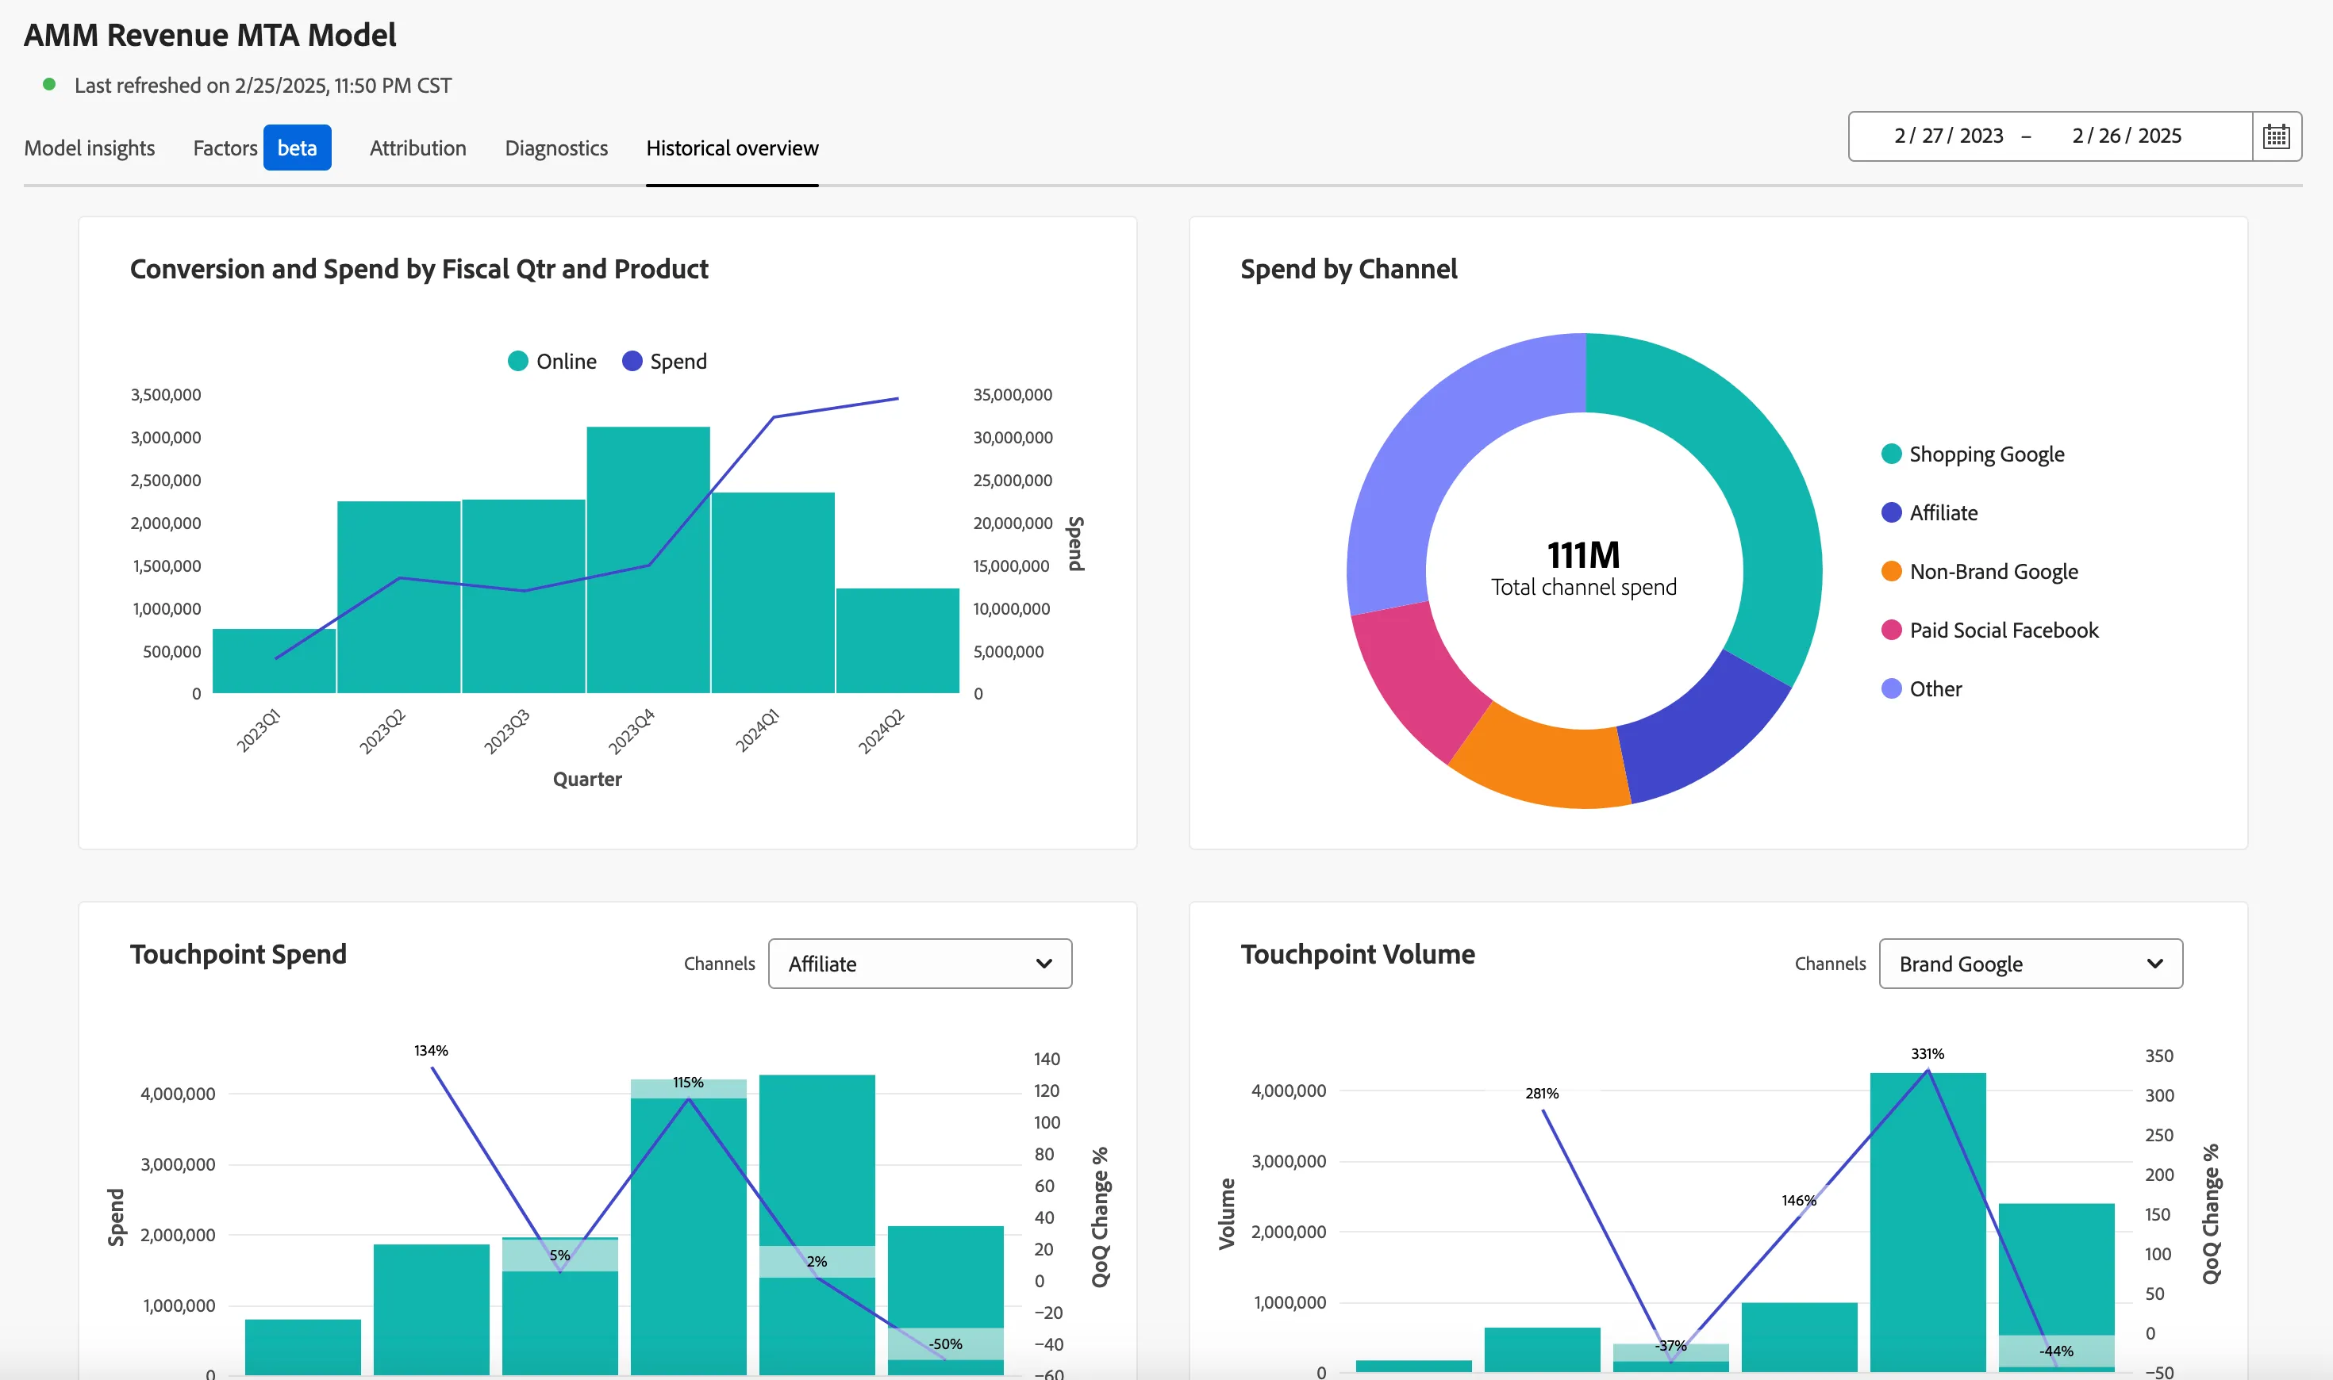Toggle the Spend legend series
The image size is (2333, 1380).
pos(664,361)
